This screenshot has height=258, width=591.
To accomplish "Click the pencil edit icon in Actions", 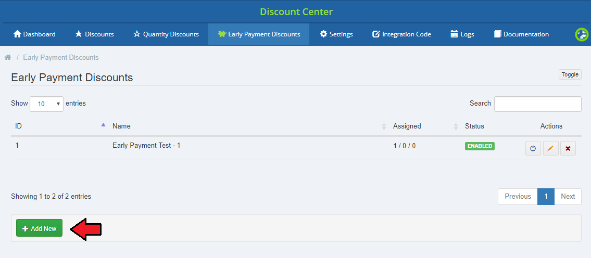I will tap(550, 148).
